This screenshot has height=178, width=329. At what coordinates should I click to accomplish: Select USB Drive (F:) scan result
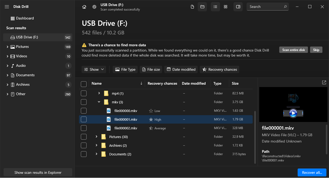tap(38, 37)
